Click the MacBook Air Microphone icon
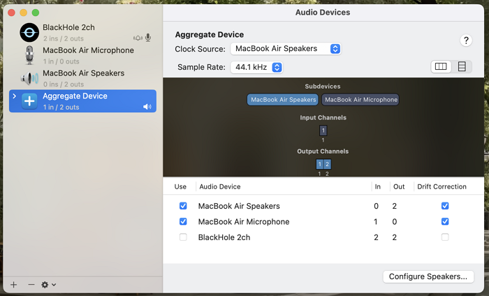This screenshot has height=296, width=489. coord(29,55)
